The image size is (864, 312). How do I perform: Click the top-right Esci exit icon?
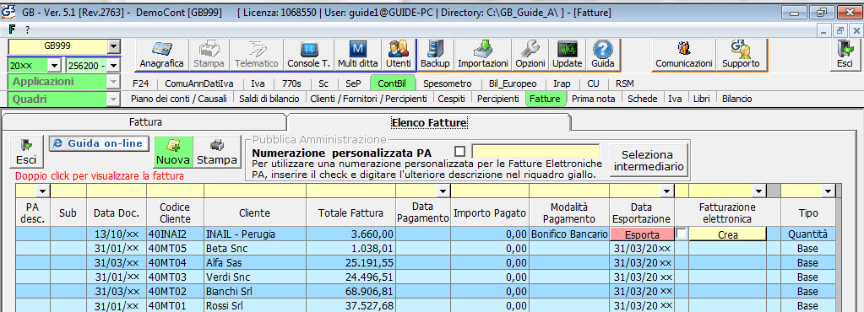tap(845, 55)
